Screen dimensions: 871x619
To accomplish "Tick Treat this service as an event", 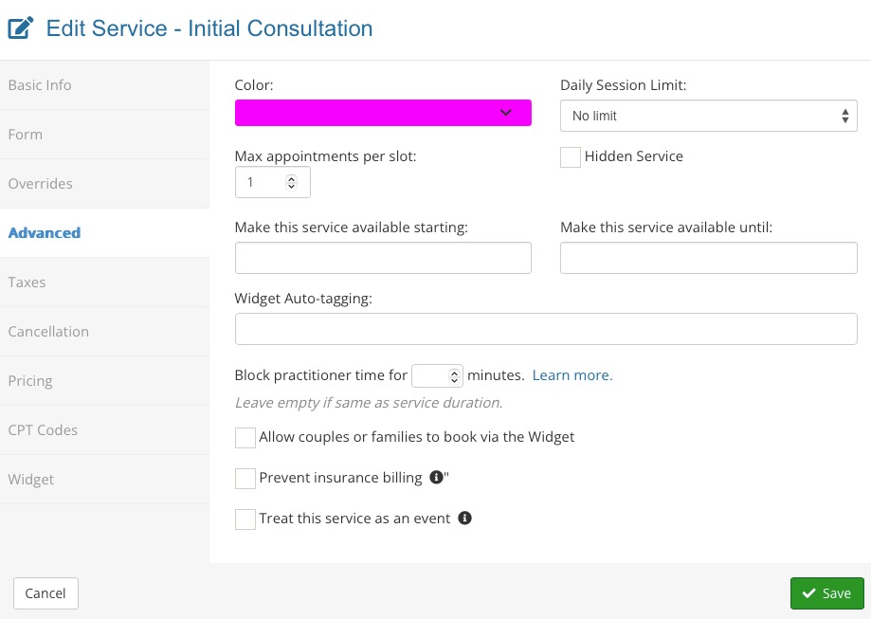I will [245, 519].
